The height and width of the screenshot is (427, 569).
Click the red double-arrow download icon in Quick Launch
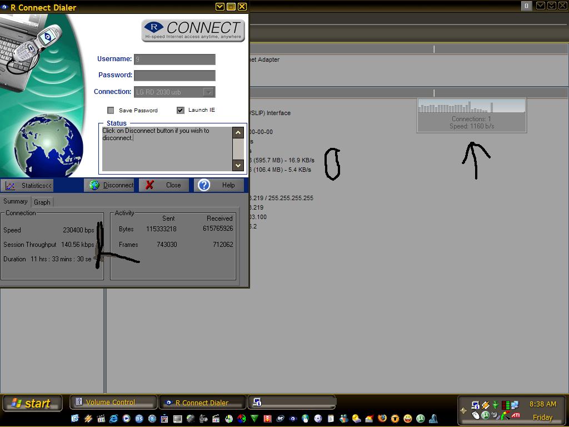click(267, 418)
